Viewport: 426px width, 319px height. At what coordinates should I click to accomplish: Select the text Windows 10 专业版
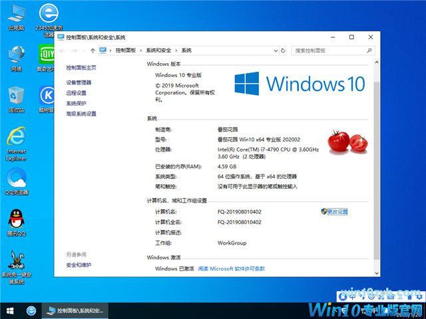(178, 75)
